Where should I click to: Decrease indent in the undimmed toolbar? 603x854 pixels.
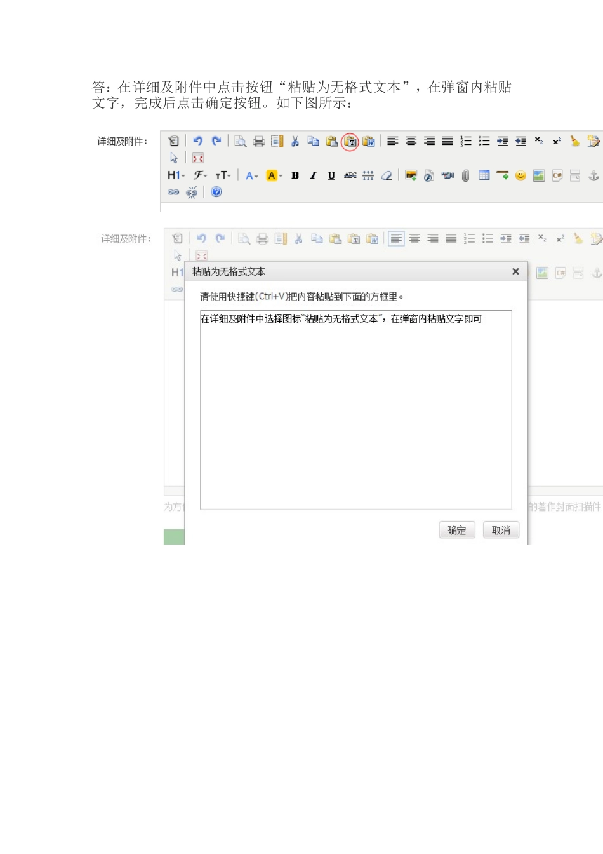[x=521, y=141]
